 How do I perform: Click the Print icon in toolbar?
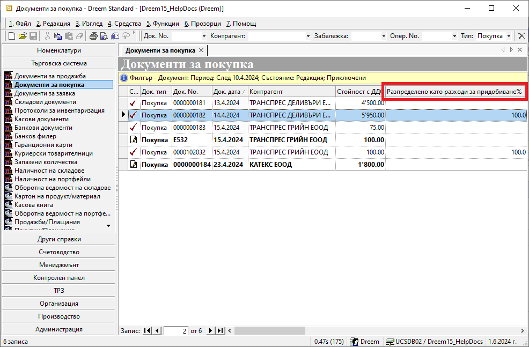click(93, 36)
